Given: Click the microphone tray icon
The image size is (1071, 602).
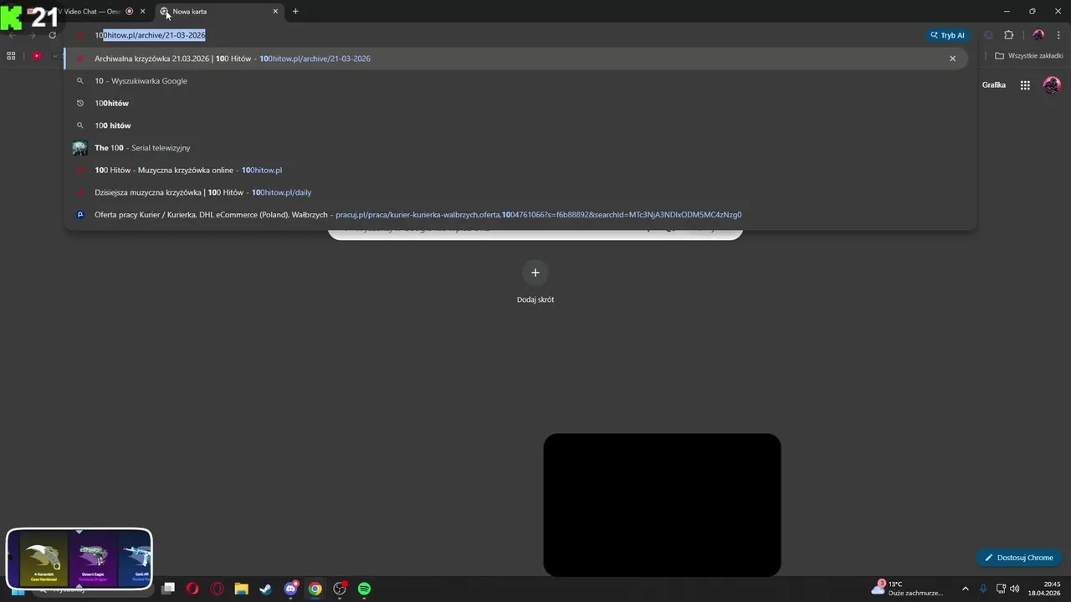Looking at the screenshot, I should tap(983, 589).
